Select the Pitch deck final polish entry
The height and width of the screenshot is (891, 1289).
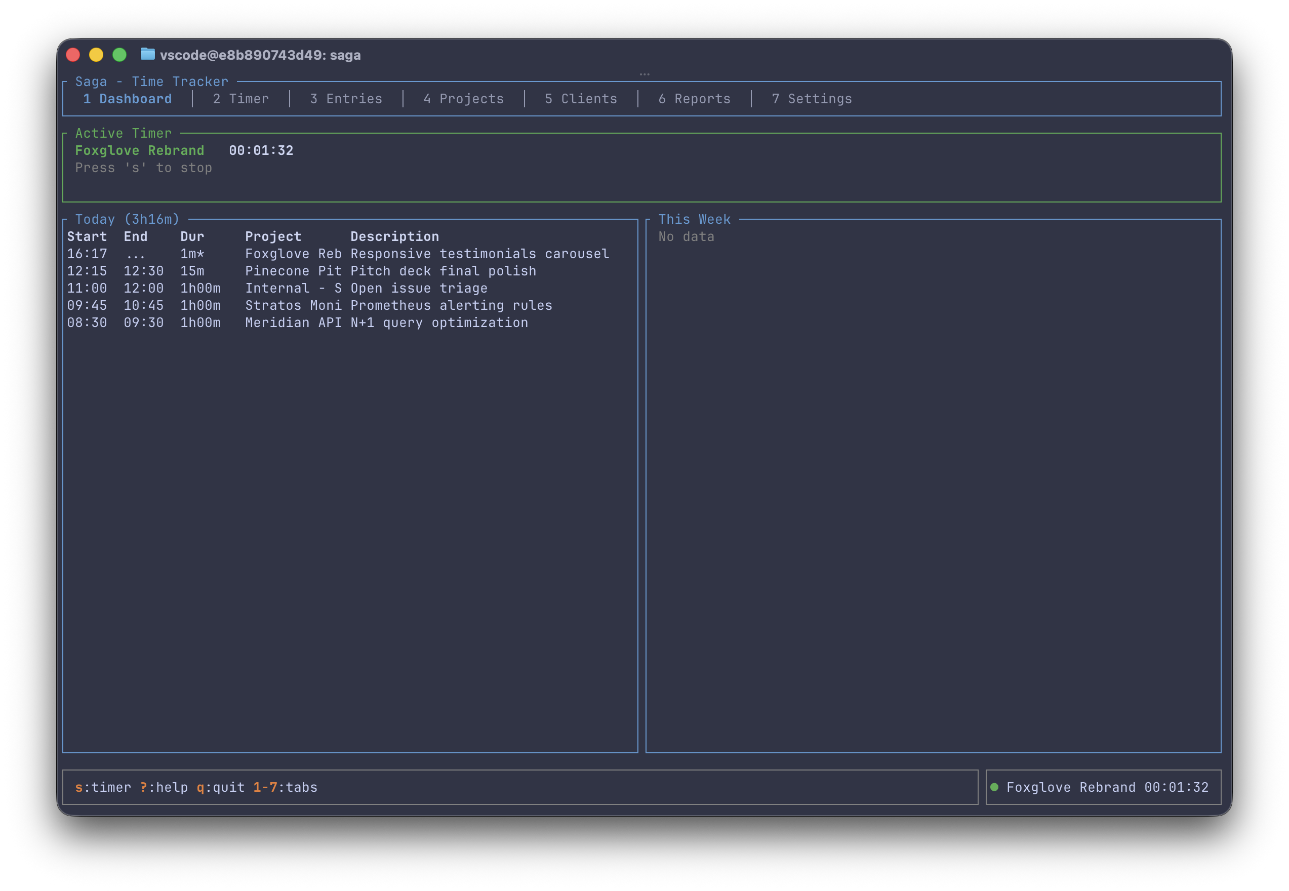(442, 271)
